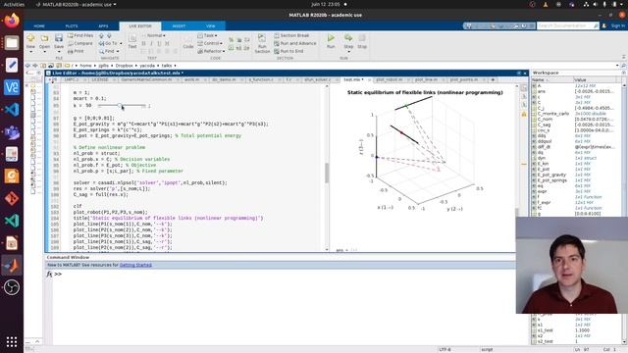Click the Open file folder icon

[x=44, y=38]
